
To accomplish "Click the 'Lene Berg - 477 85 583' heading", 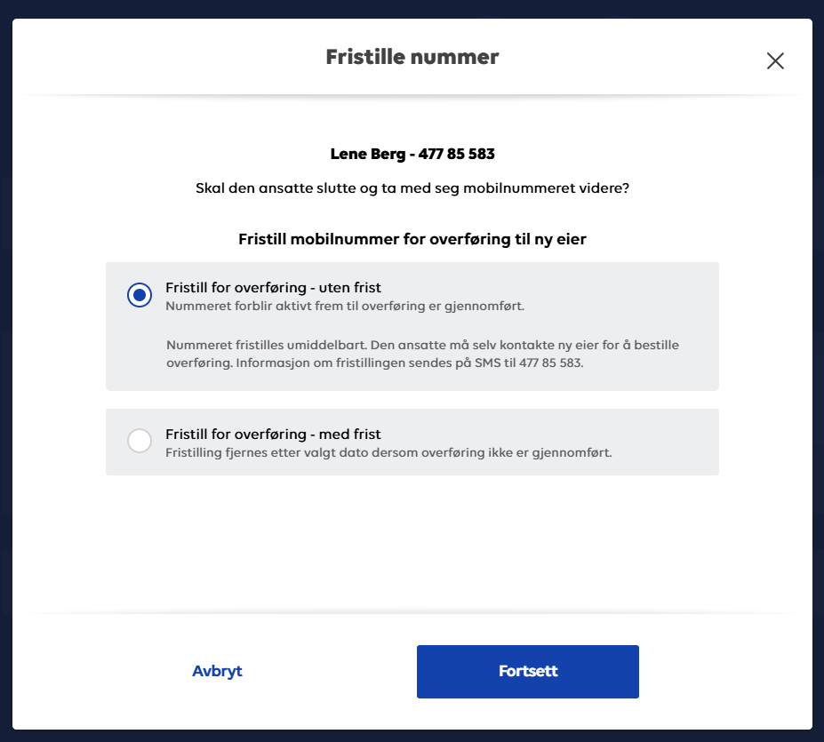I will [412, 154].
